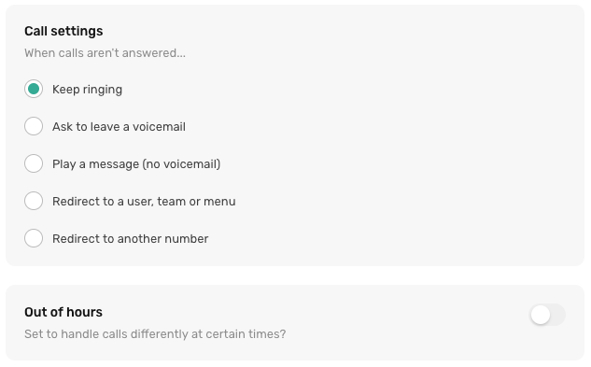Select the Keep ringing radio button
Viewport: 591px width, 367px height.
pos(34,89)
